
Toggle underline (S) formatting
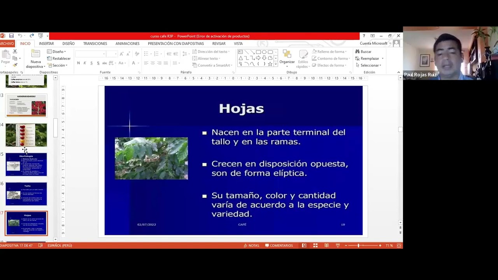coord(91,63)
